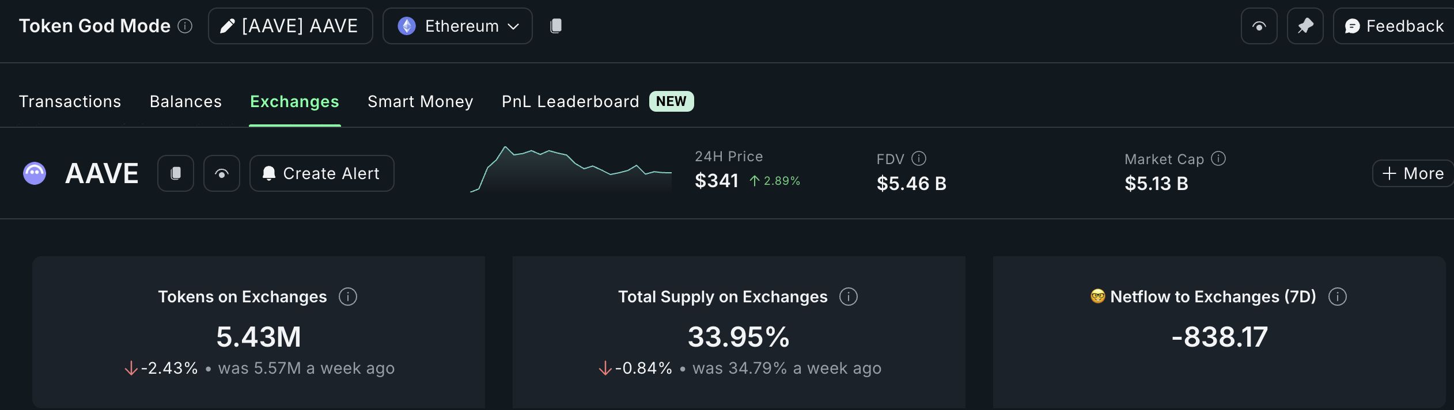1454x410 pixels.
Task: Copy the AAVE address via copy icon
Action: click(175, 173)
